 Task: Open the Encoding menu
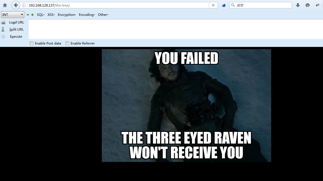pos(87,15)
